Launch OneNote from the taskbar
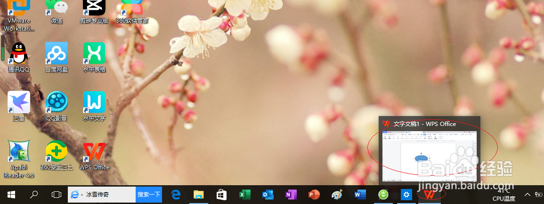This screenshot has height=204, width=544. pyautogui.click(x=290, y=195)
